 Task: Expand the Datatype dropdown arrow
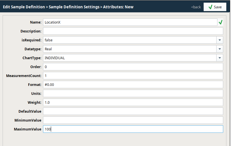pos(220,49)
